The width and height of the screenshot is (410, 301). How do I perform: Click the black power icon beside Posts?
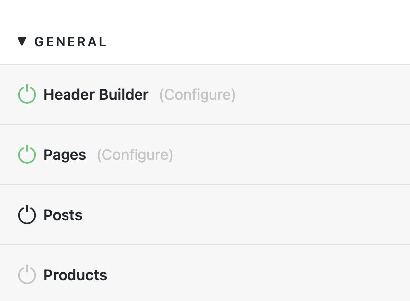(x=27, y=215)
